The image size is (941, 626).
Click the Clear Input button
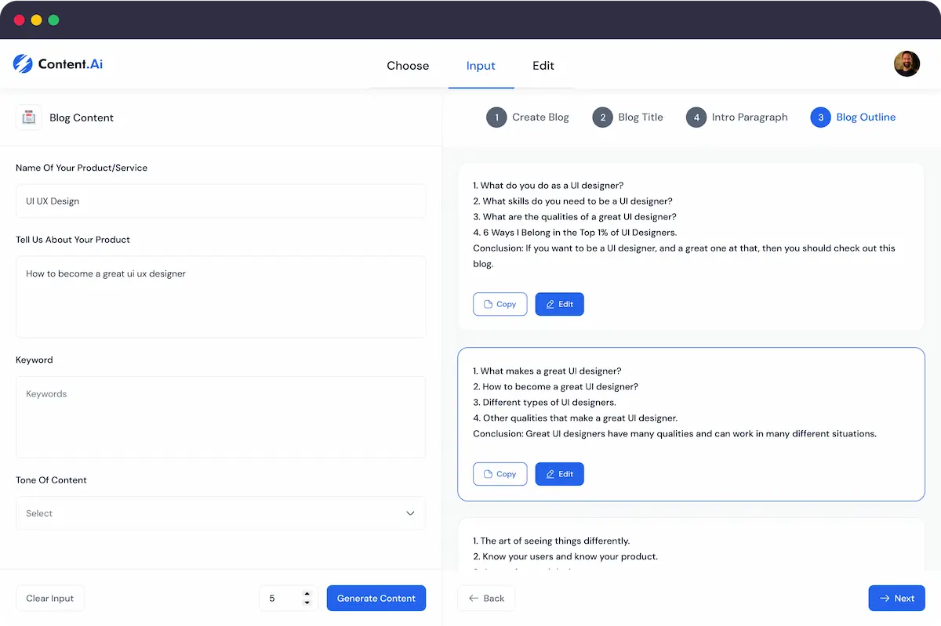click(49, 598)
